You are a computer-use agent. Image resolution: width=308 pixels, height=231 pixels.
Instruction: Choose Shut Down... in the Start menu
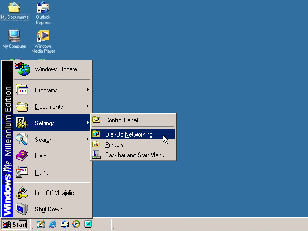click(x=50, y=209)
